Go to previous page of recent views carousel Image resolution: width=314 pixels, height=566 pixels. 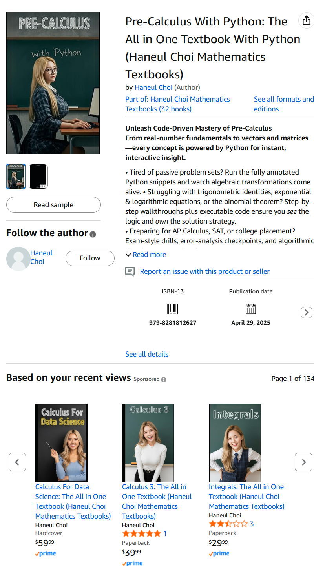[17, 462]
